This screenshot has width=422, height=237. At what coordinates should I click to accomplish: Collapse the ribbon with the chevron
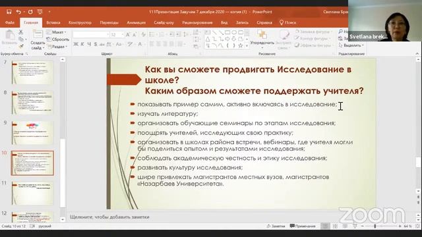pos(417,54)
